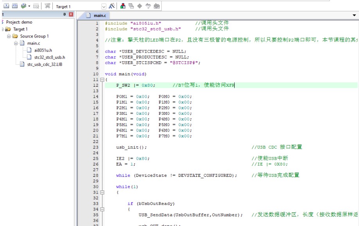The height and width of the screenshot is (226, 359).
Task: Open the editor window list arrow
Action: pos(354,15)
